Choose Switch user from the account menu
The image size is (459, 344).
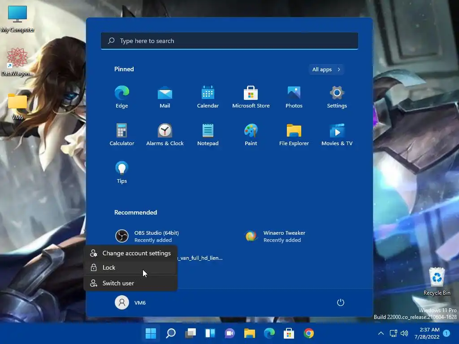point(130,283)
